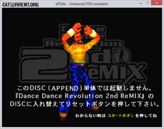Click the 'Dance Dance Revolution 2nd ReMIX' text line
Screen dimensions: 164x129
click(84, 96)
